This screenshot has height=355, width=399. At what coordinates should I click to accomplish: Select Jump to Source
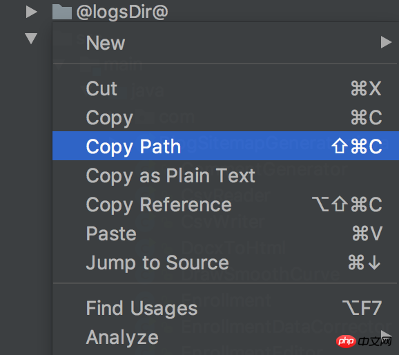pyautogui.click(x=226, y=262)
